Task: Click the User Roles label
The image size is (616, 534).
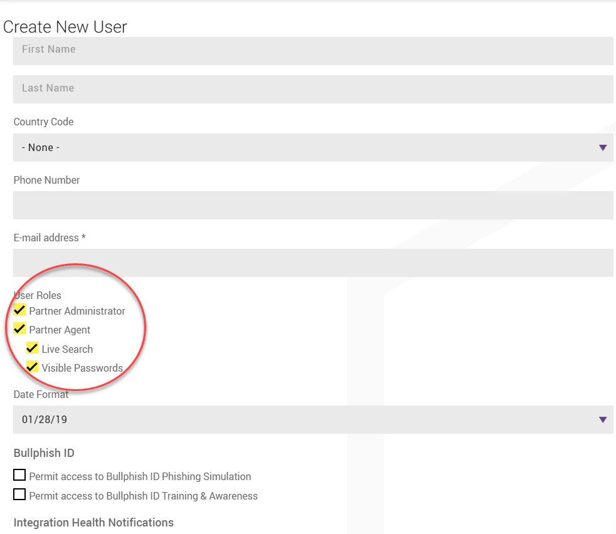Action: point(38,295)
